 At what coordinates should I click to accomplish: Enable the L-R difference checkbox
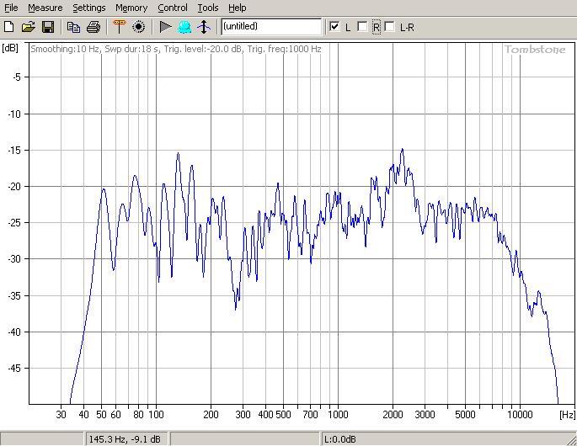[390, 27]
